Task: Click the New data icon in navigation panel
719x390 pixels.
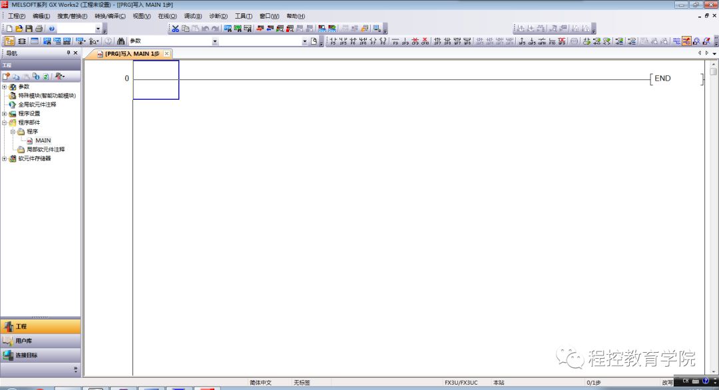Action: 6,76
